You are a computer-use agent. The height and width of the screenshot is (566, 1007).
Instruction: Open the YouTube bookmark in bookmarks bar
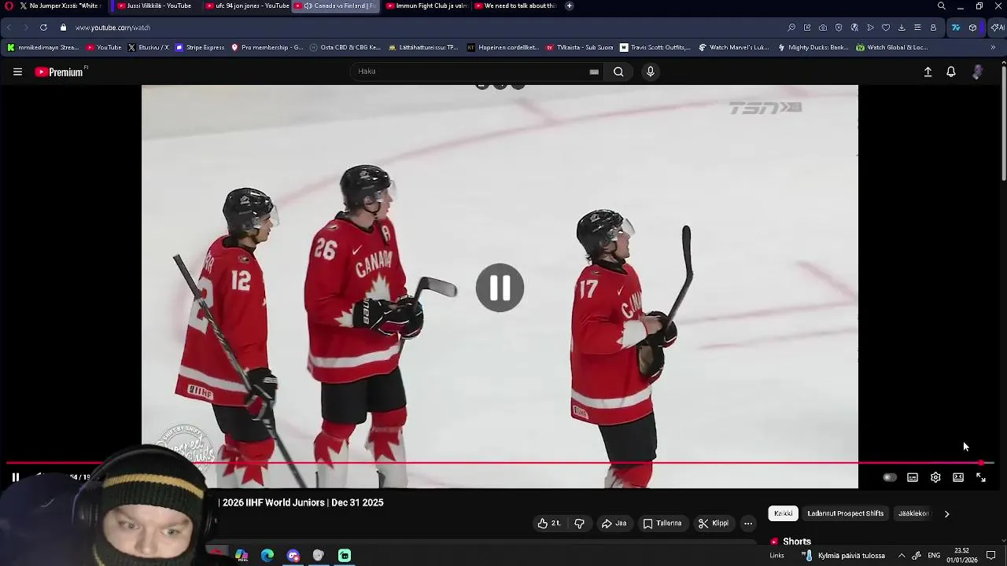(x=104, y=47)
